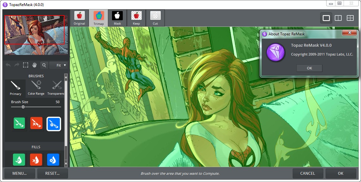Screen dimensions: 361x182
Task: Click OK in About Topaz ReMask dialog
Action: pyautogui.click(x=309, y=68)
